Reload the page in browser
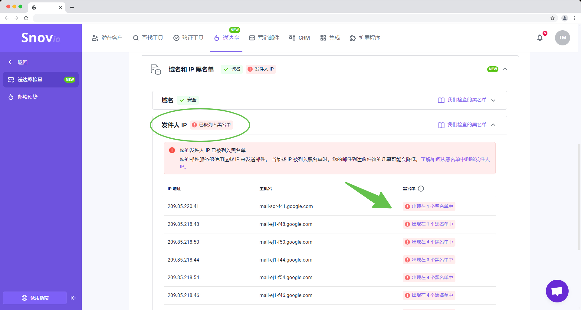This screenshot has height=310, width=581. 26,18
